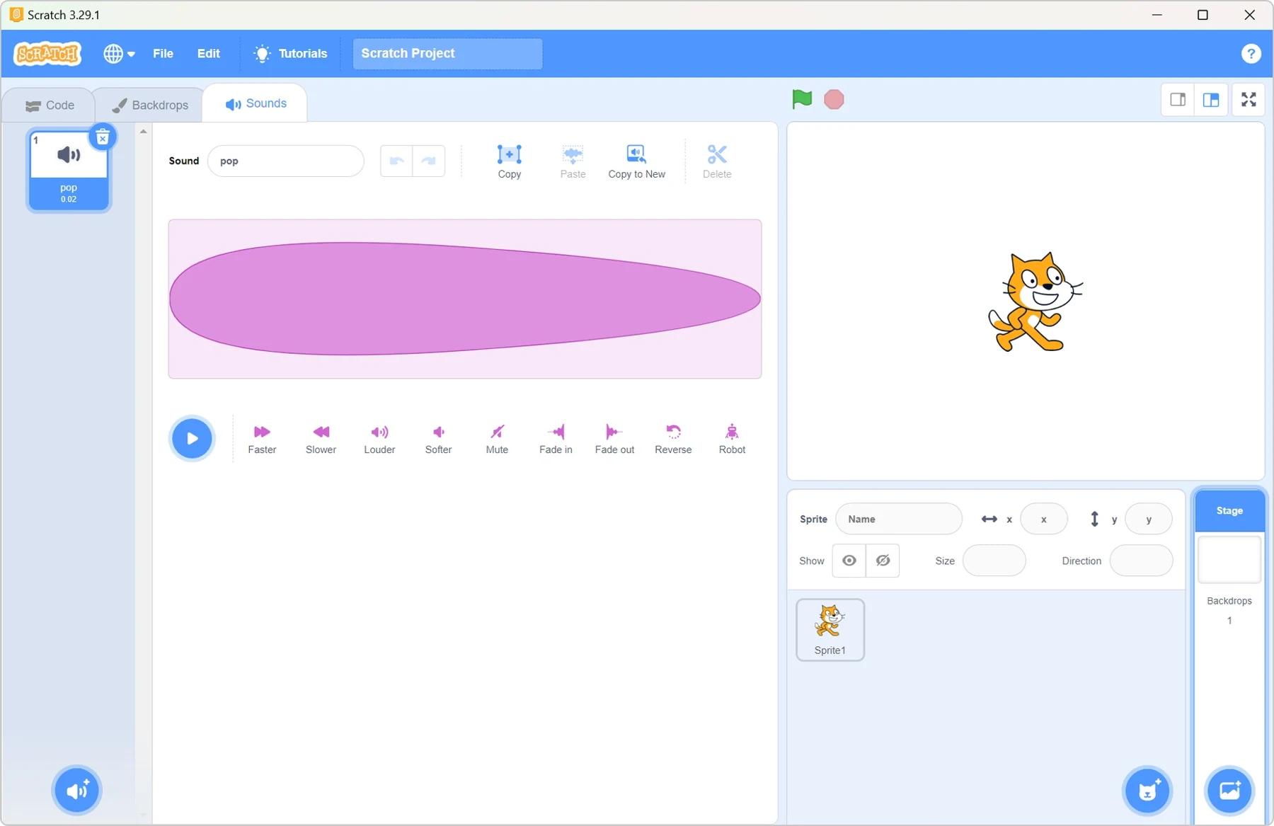Play the pop sound
The height and width of the screenshot is (826, 1274).
coord(192,438)
